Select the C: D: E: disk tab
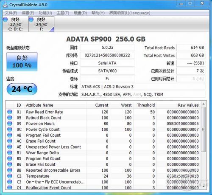Viewport: 212px width, 195px height. point(16,24)
